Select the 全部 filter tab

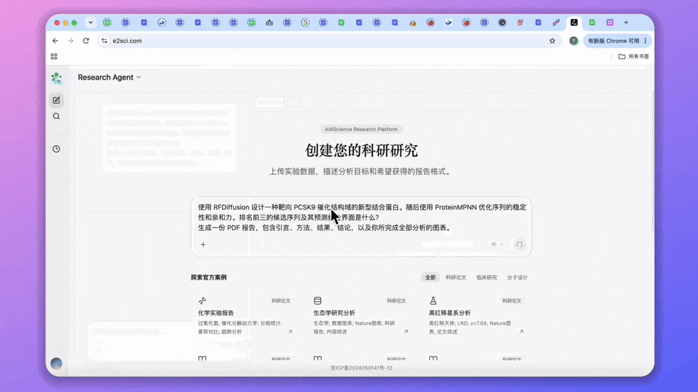430,277
